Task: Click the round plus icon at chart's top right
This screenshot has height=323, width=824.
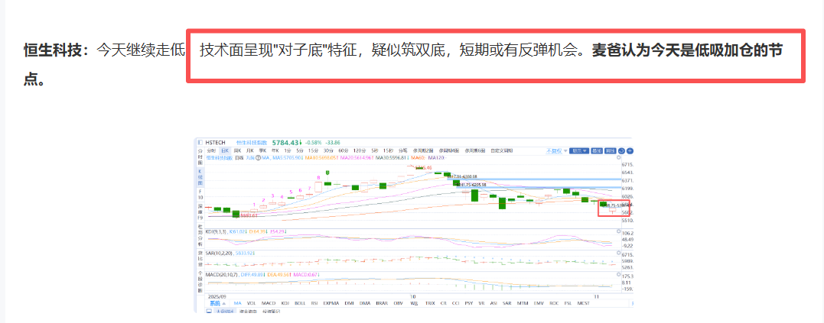Action: (x=630, y=151)
